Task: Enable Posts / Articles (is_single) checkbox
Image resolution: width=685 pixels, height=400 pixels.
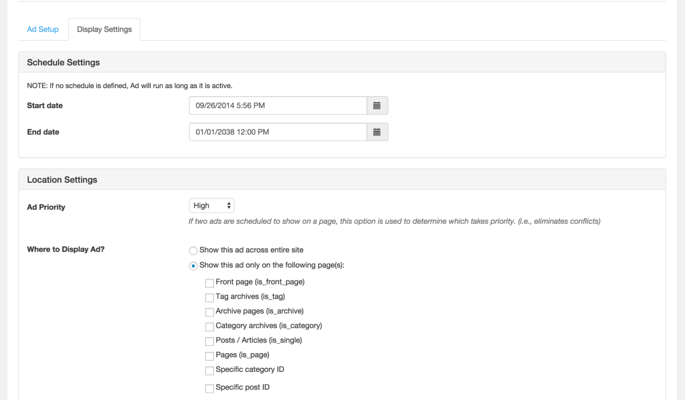Action: tap(210, 341)
